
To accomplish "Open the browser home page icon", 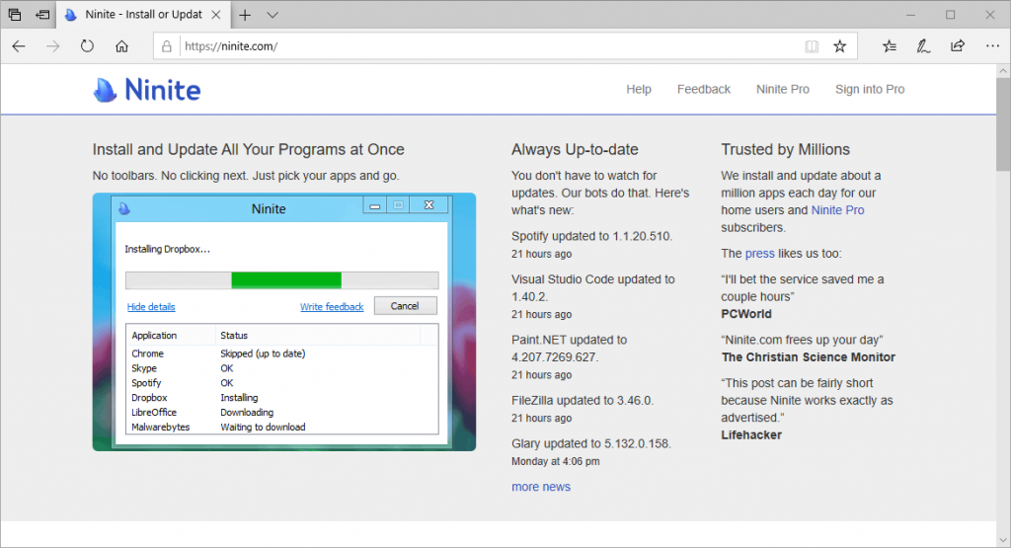I will [121, 46].
